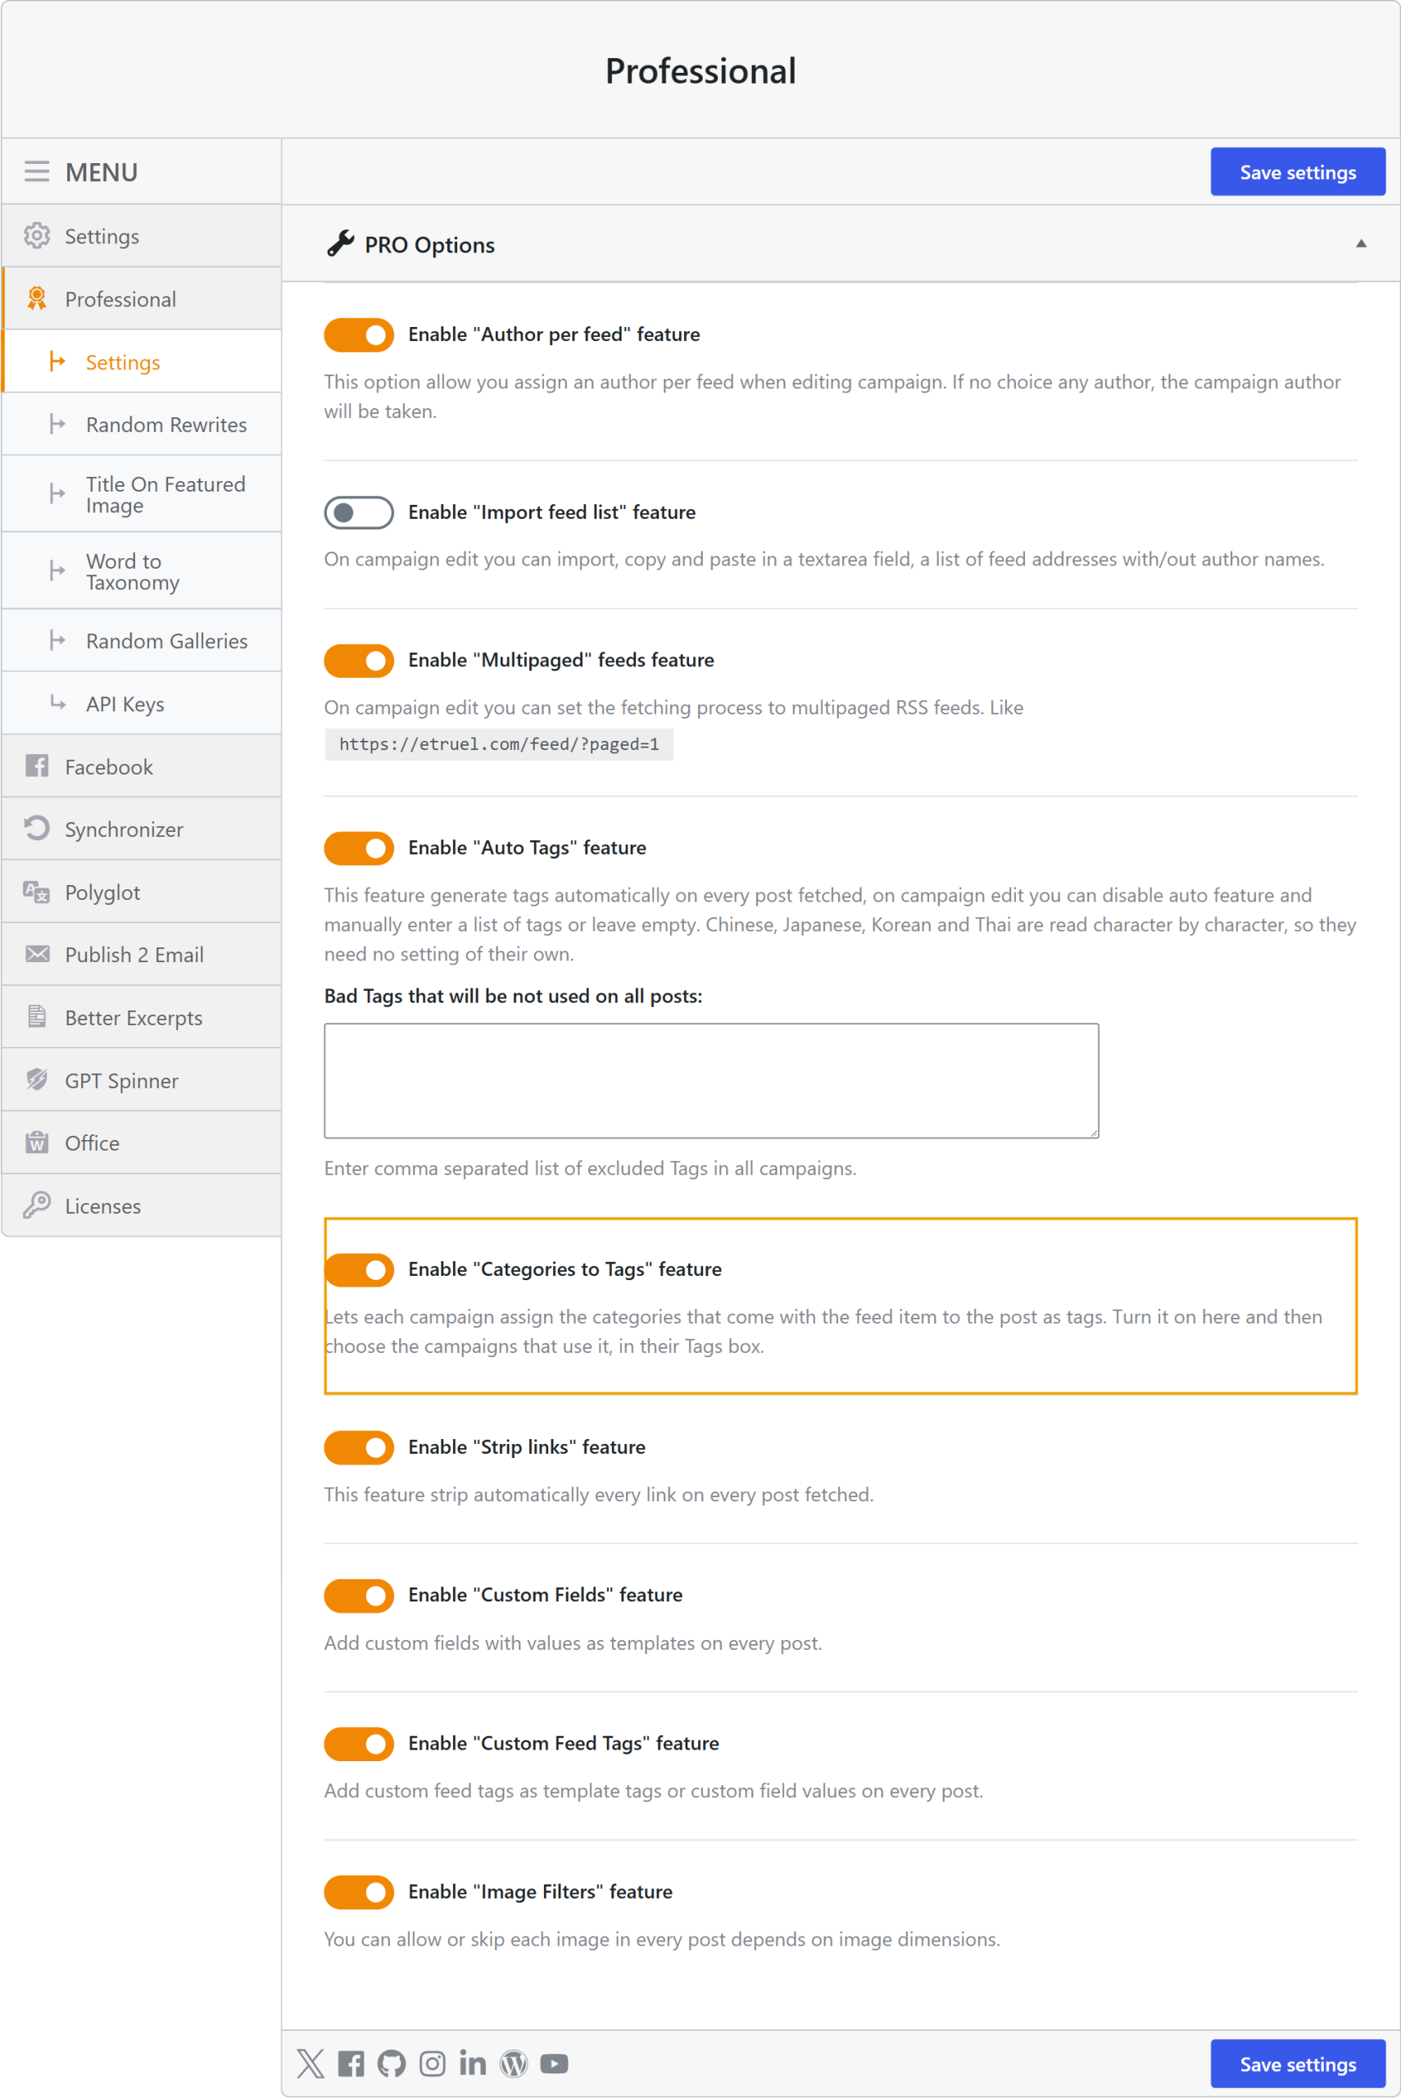Screen dimensions: 1401x2098
Task: Open the GitHub footer icon link
Action: pos(392,2063)
